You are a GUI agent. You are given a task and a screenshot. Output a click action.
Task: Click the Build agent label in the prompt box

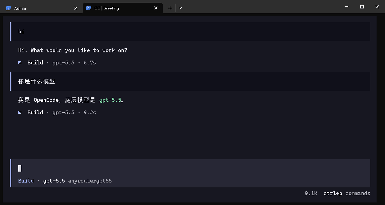26,181
